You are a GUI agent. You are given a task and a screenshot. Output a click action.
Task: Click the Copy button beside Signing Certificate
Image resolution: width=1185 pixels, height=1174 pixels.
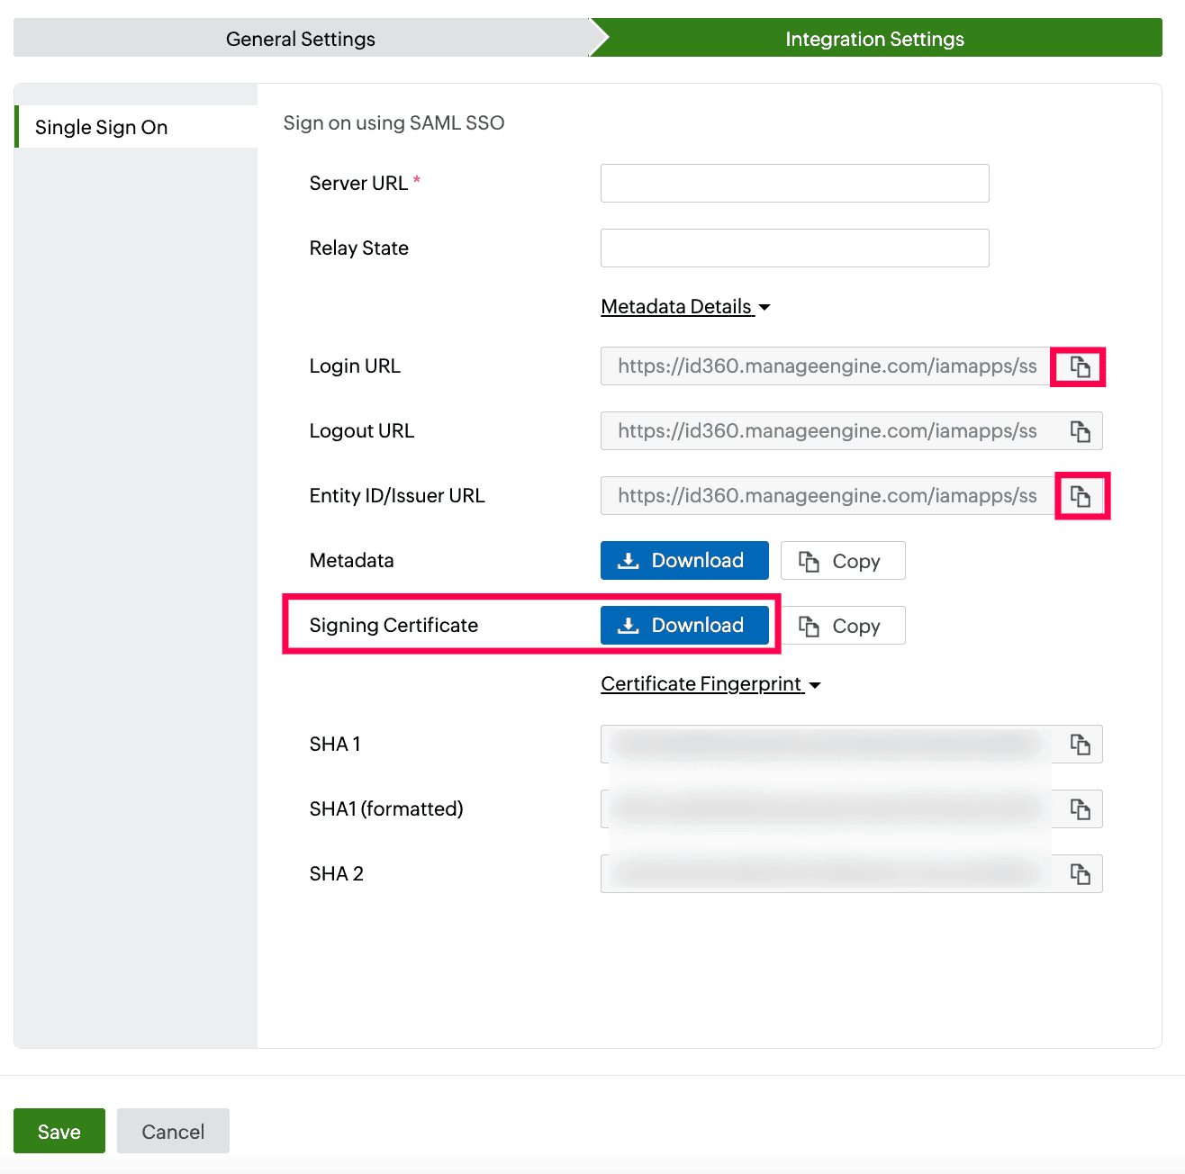coord(844,625)
